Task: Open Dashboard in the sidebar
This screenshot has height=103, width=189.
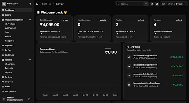Action: pos(16,10)
